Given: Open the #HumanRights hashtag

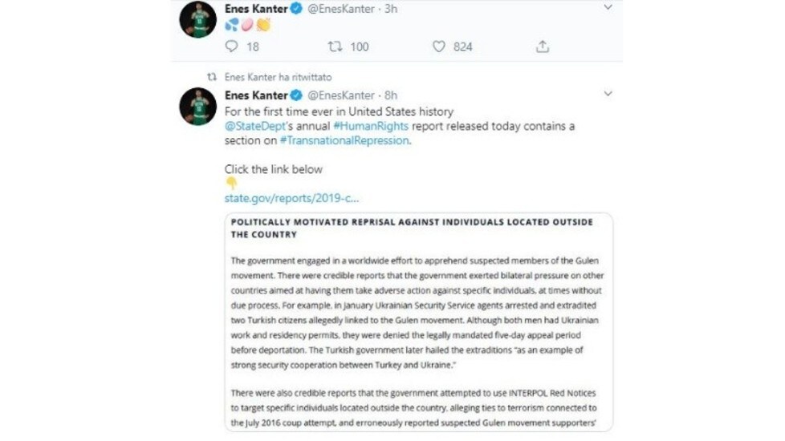Looking at the screenshot, I should (371, 126).
